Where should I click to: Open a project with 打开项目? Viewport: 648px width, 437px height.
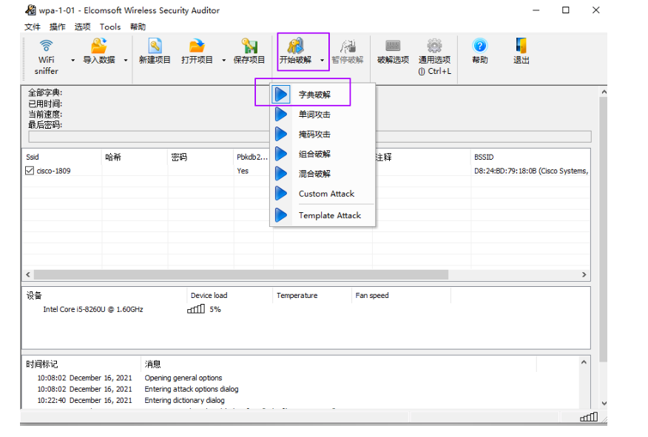click(x=197, y=51)
